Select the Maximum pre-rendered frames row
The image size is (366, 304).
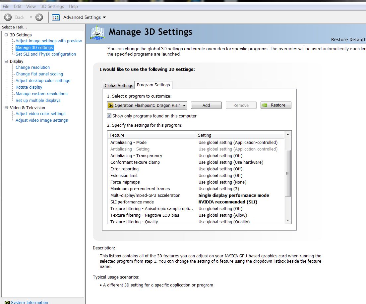(x=196, y=189)
